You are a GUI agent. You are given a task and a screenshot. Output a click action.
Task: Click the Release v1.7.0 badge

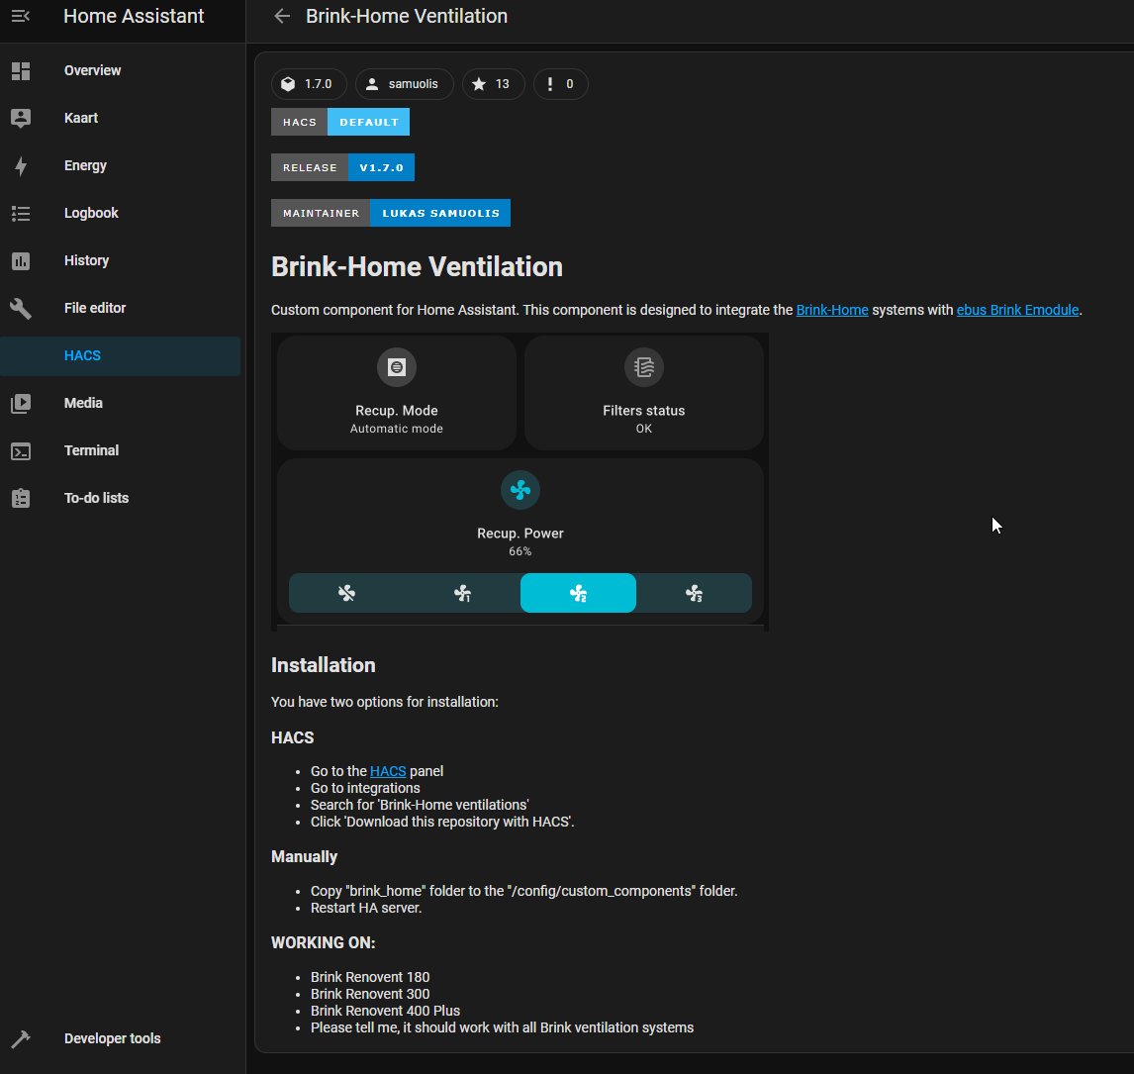pos(342,168)
